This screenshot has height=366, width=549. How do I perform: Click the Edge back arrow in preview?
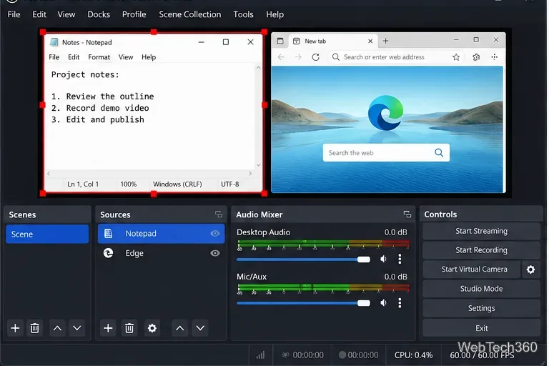point(281,57)
